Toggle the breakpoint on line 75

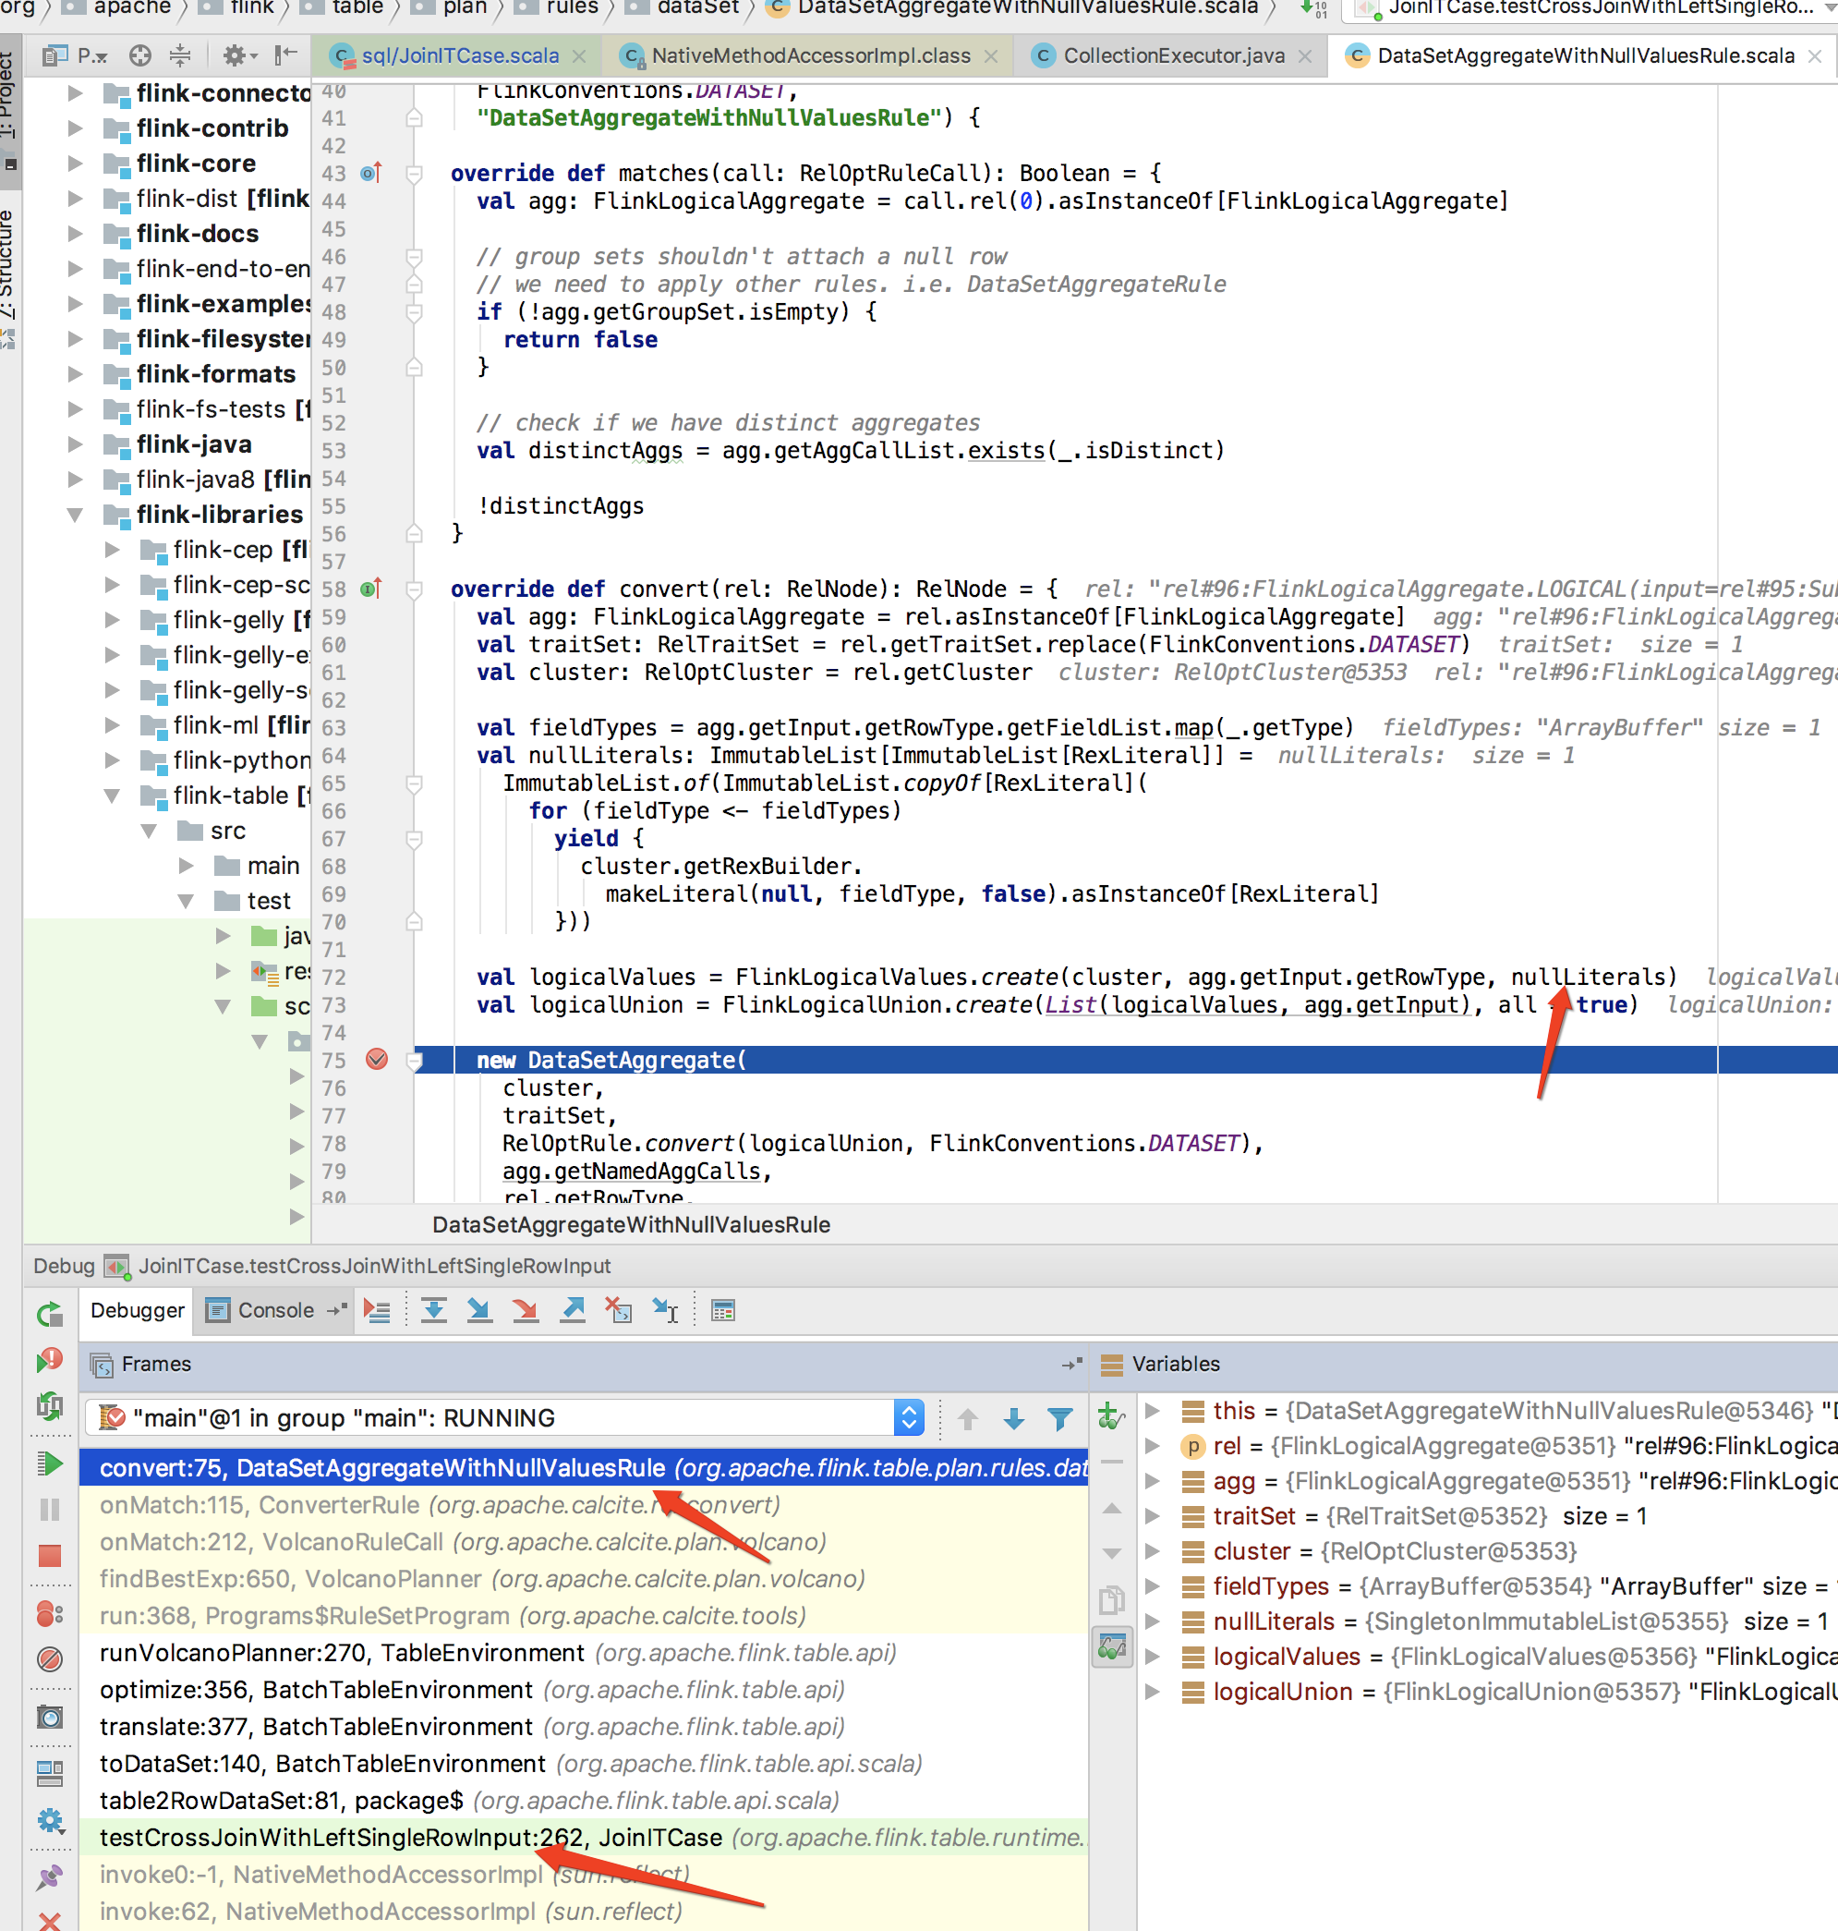376,1060
